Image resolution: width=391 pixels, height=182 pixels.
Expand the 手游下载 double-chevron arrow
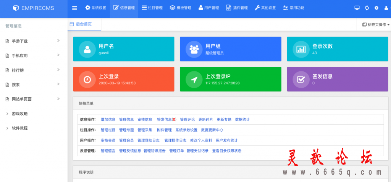click(x=58, y=40)
